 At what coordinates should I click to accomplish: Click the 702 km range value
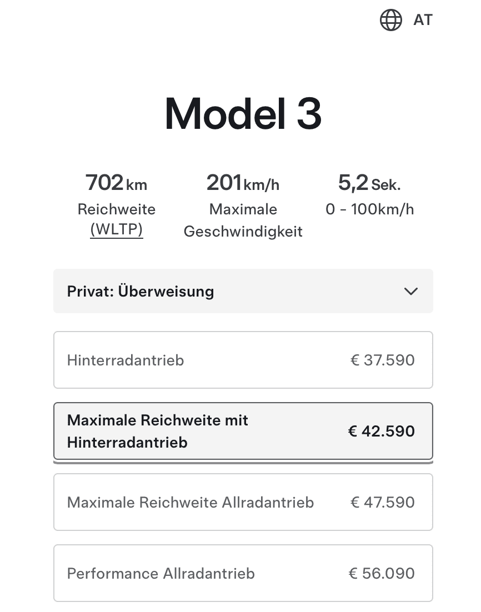click(x=116, y=183)
